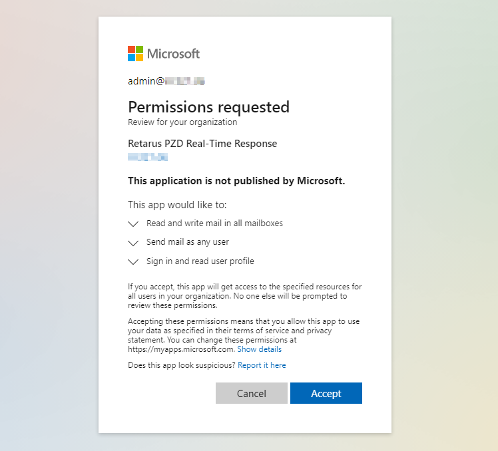Click Read and write mail in all mailboxes label
Screen dimensions: 498x451
tap(214, 224)
